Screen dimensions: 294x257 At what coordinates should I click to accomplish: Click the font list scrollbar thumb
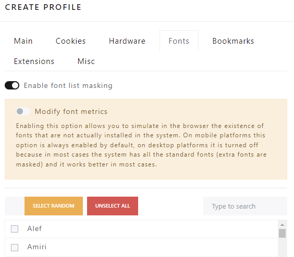pyautogui.click(x=282, y=233)
